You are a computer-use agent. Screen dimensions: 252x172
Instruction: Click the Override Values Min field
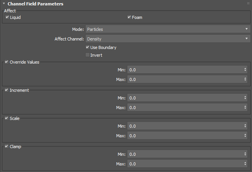point(185,70)
